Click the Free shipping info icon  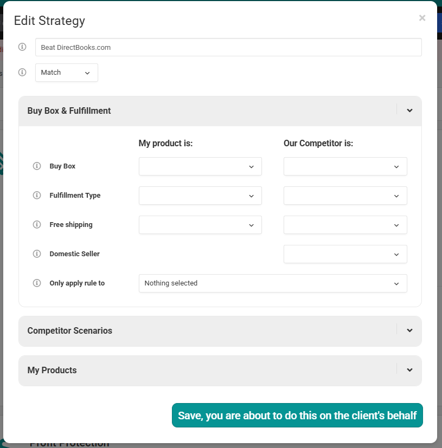[x=37, y=225]
